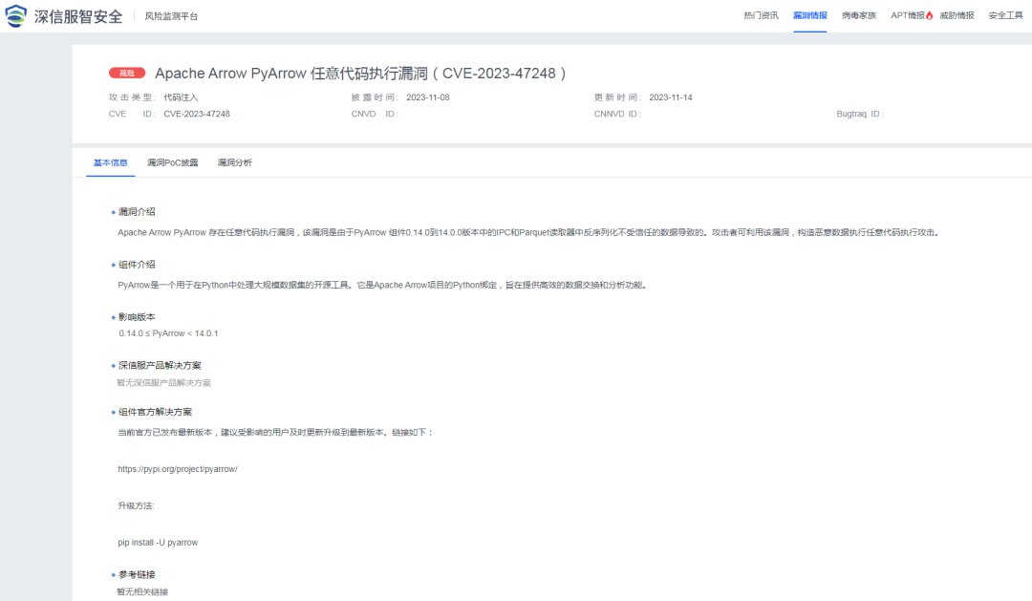Open the https://pypi.org/project/pyarrow/ link

(178, 469)
